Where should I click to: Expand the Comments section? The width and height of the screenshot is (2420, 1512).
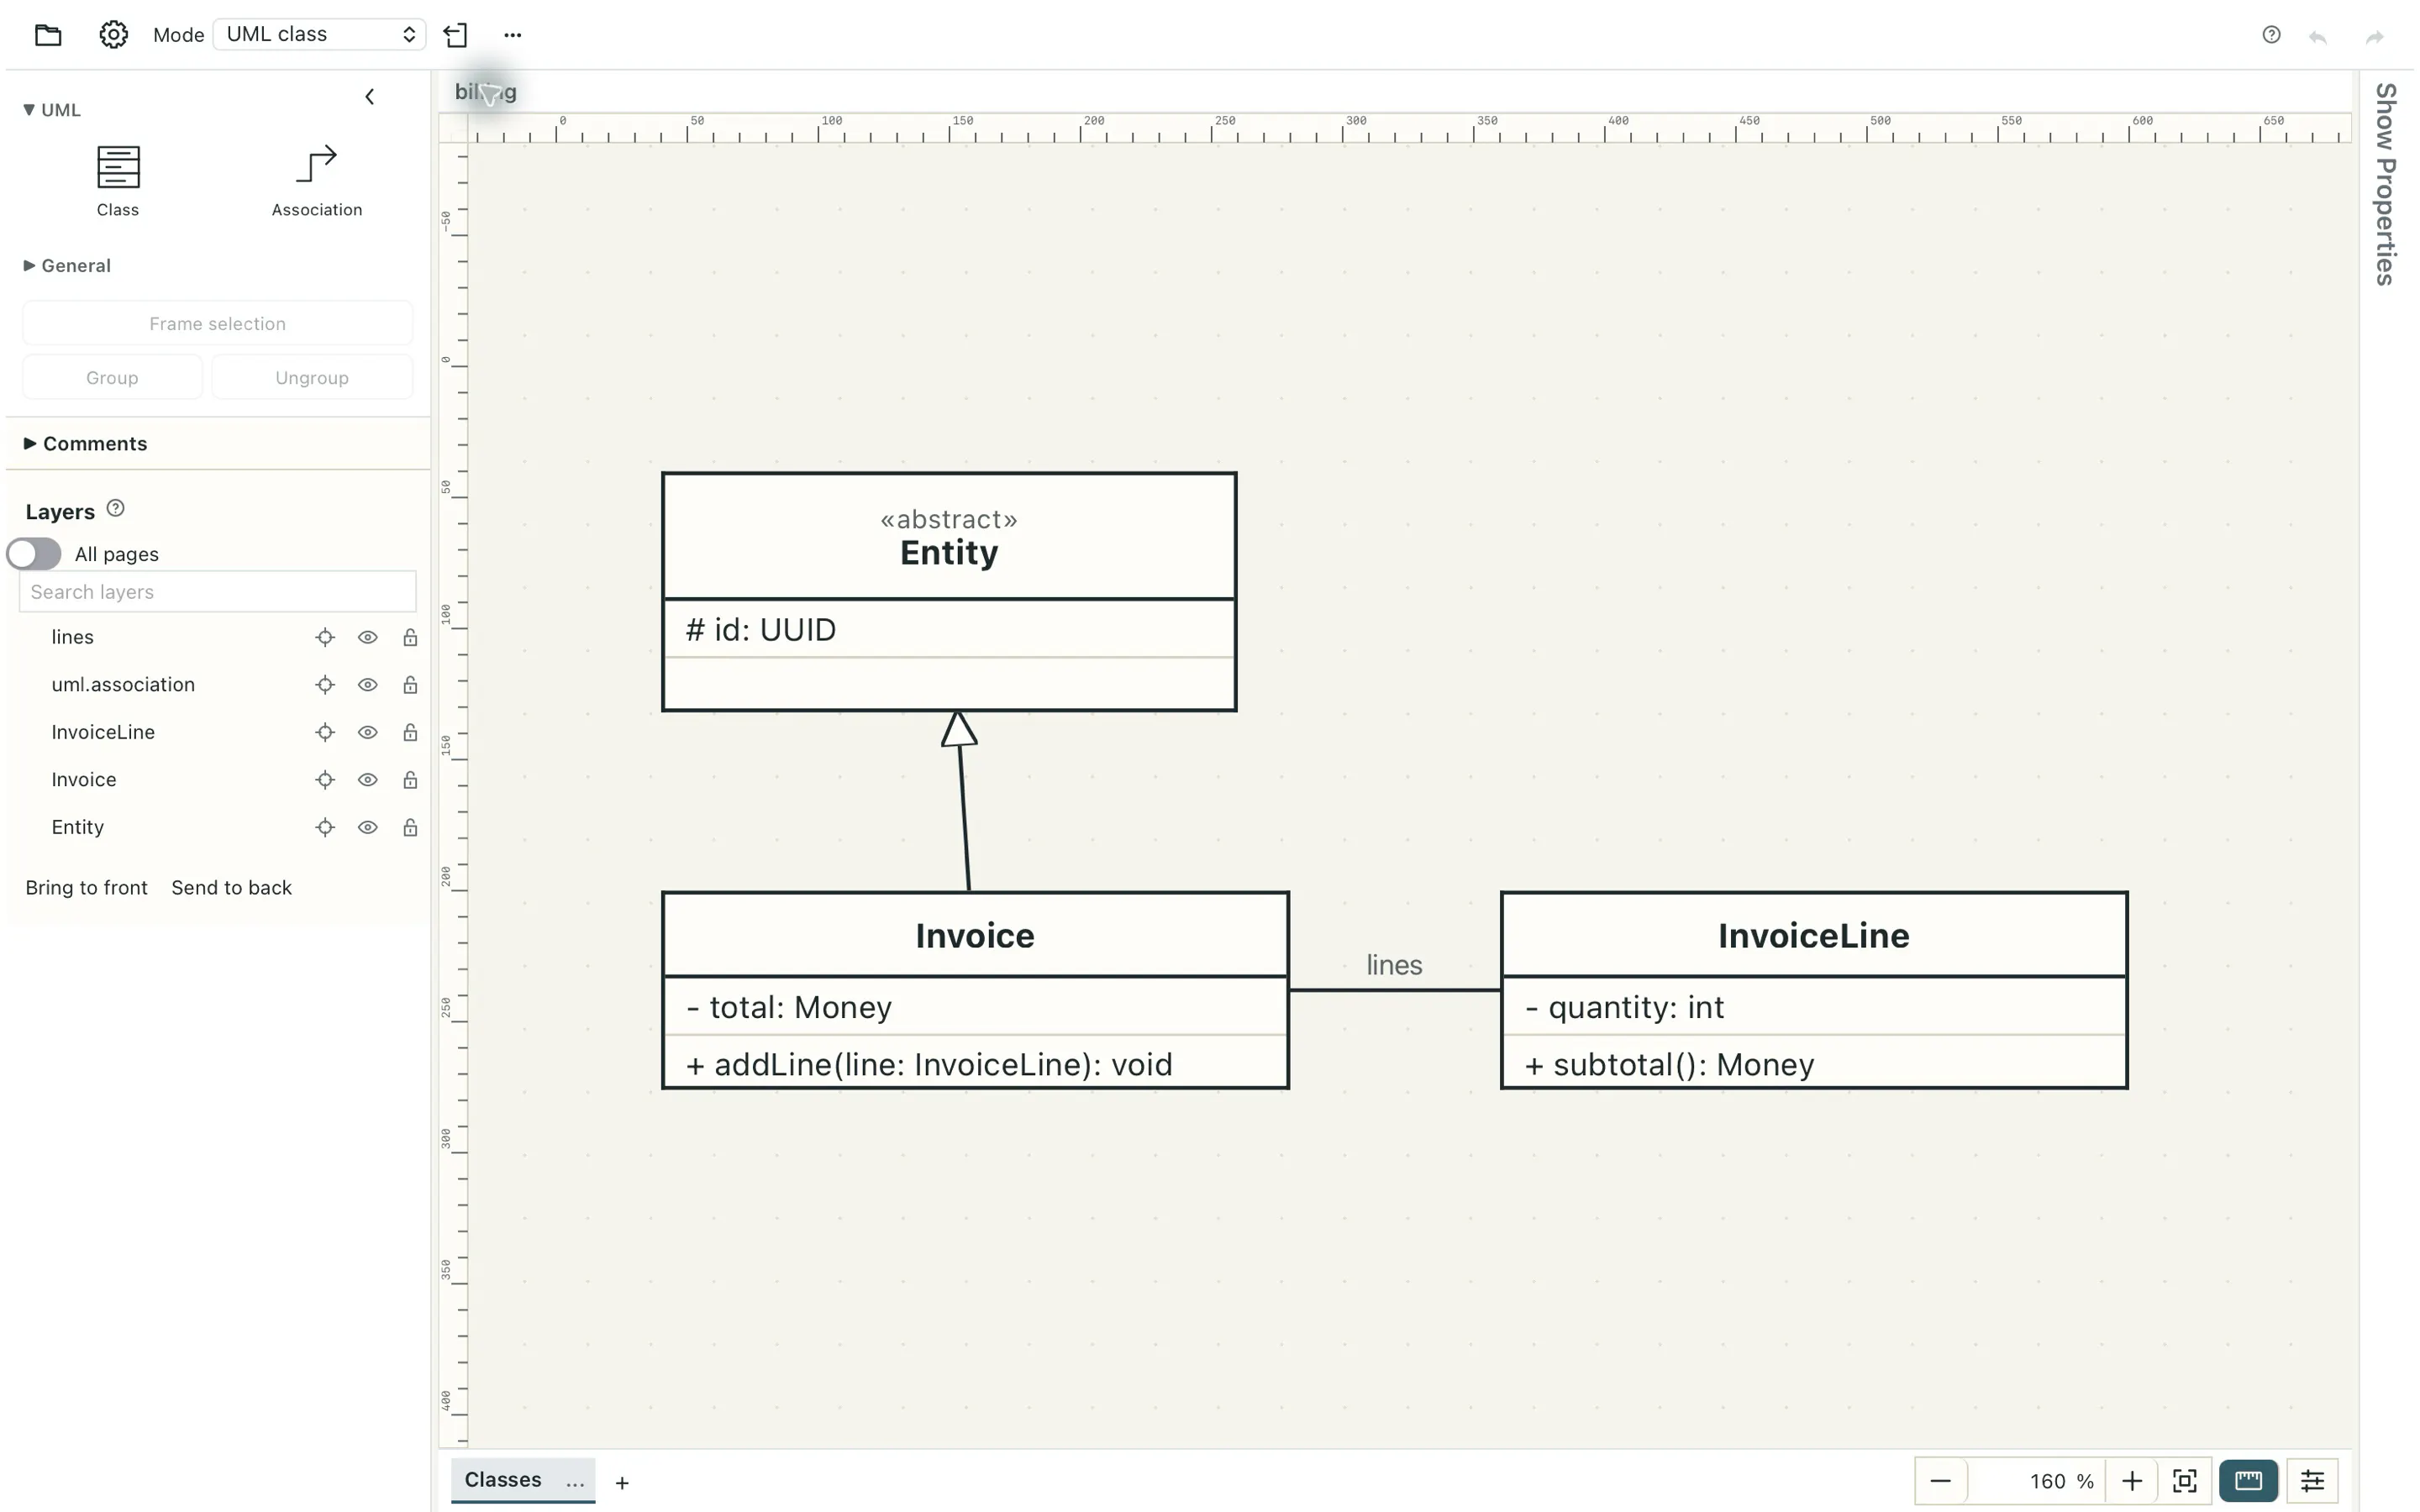86,444
